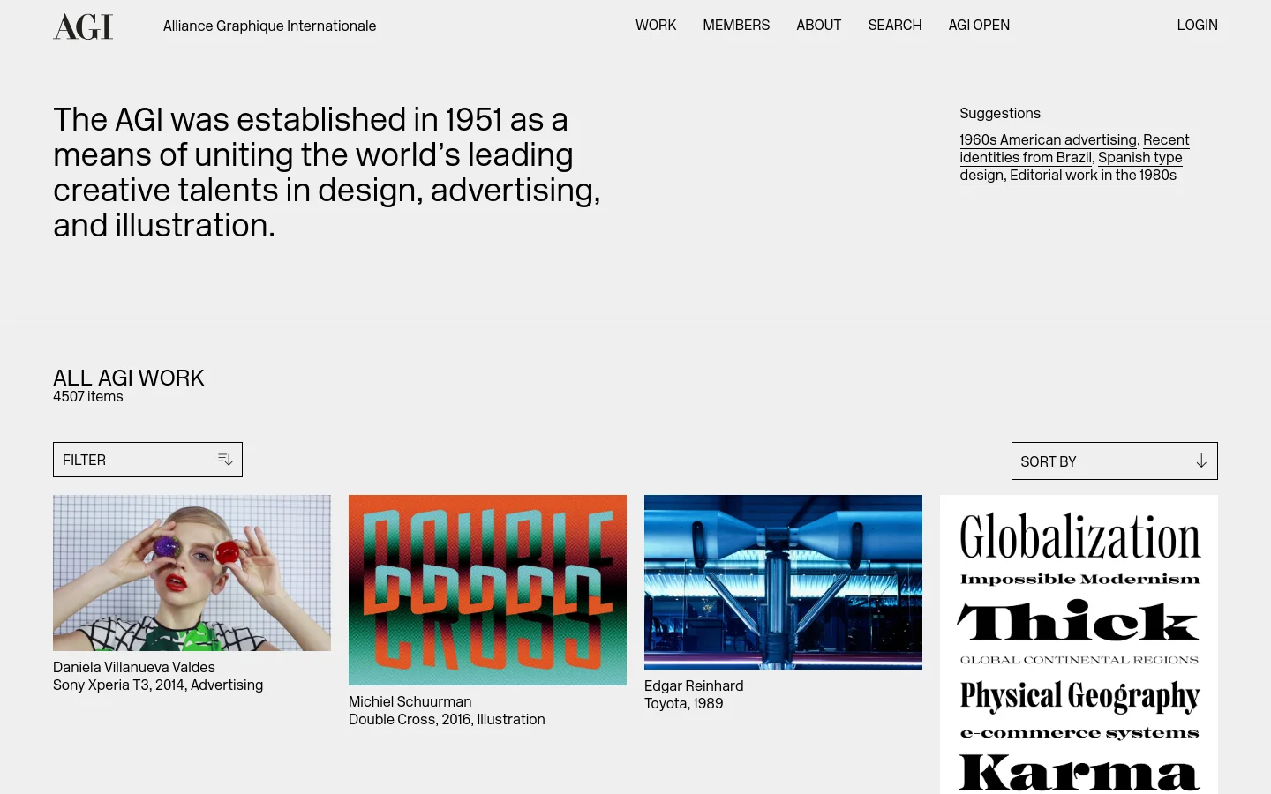
Task: Open the Globalization typography thumbnail
Action: [1079, 645]
